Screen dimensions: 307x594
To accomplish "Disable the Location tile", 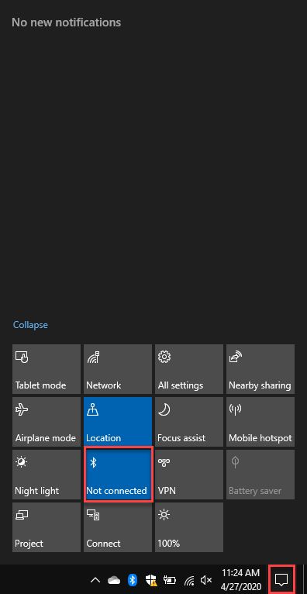I will tap(118, 422).
